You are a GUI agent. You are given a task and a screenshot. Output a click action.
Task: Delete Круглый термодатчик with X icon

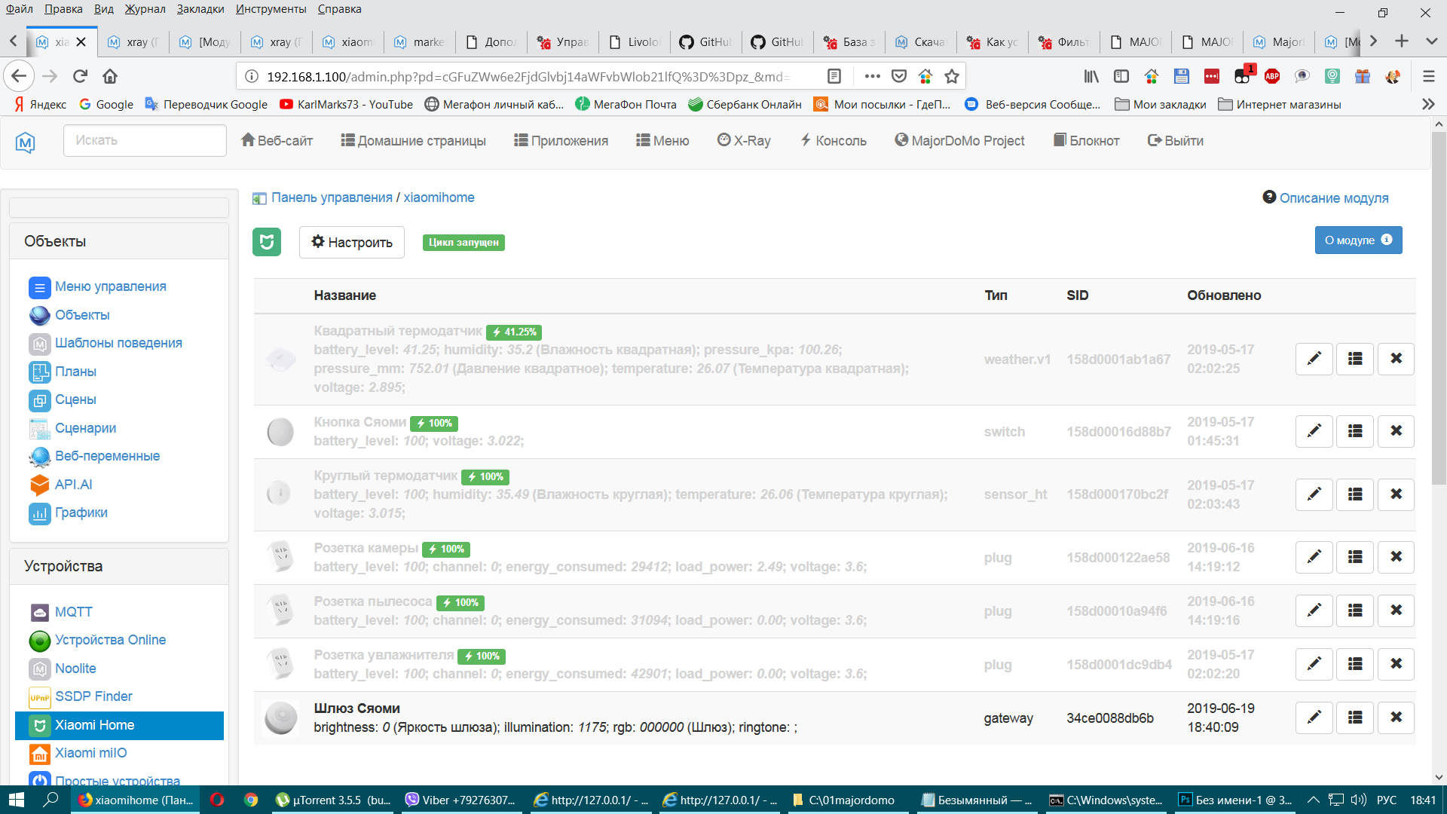1396,494
